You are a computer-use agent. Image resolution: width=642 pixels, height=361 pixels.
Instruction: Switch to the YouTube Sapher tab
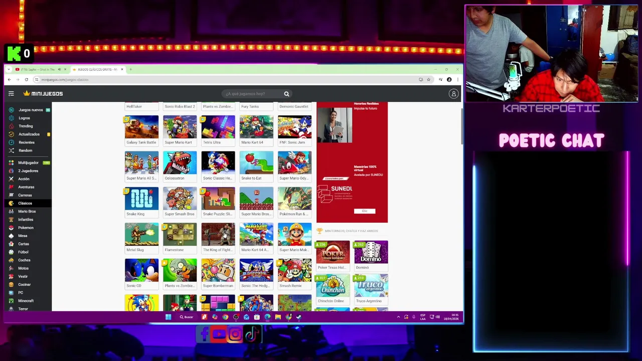tap(41, 69)
